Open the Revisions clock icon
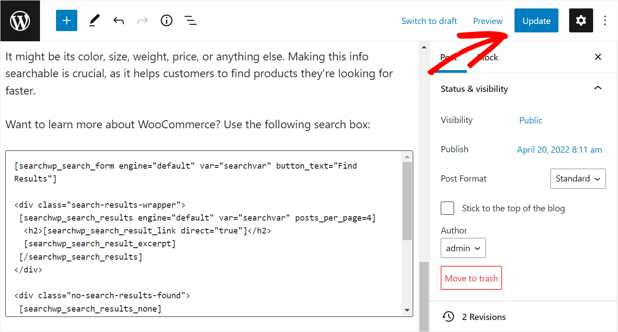 449,316
